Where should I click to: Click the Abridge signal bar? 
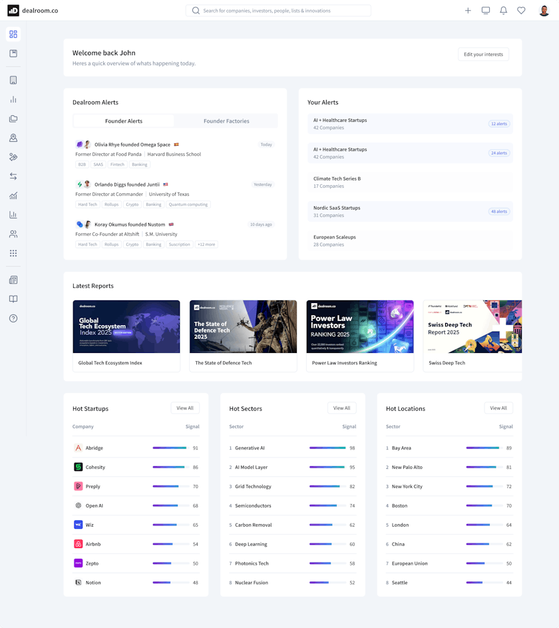[170, 448]
